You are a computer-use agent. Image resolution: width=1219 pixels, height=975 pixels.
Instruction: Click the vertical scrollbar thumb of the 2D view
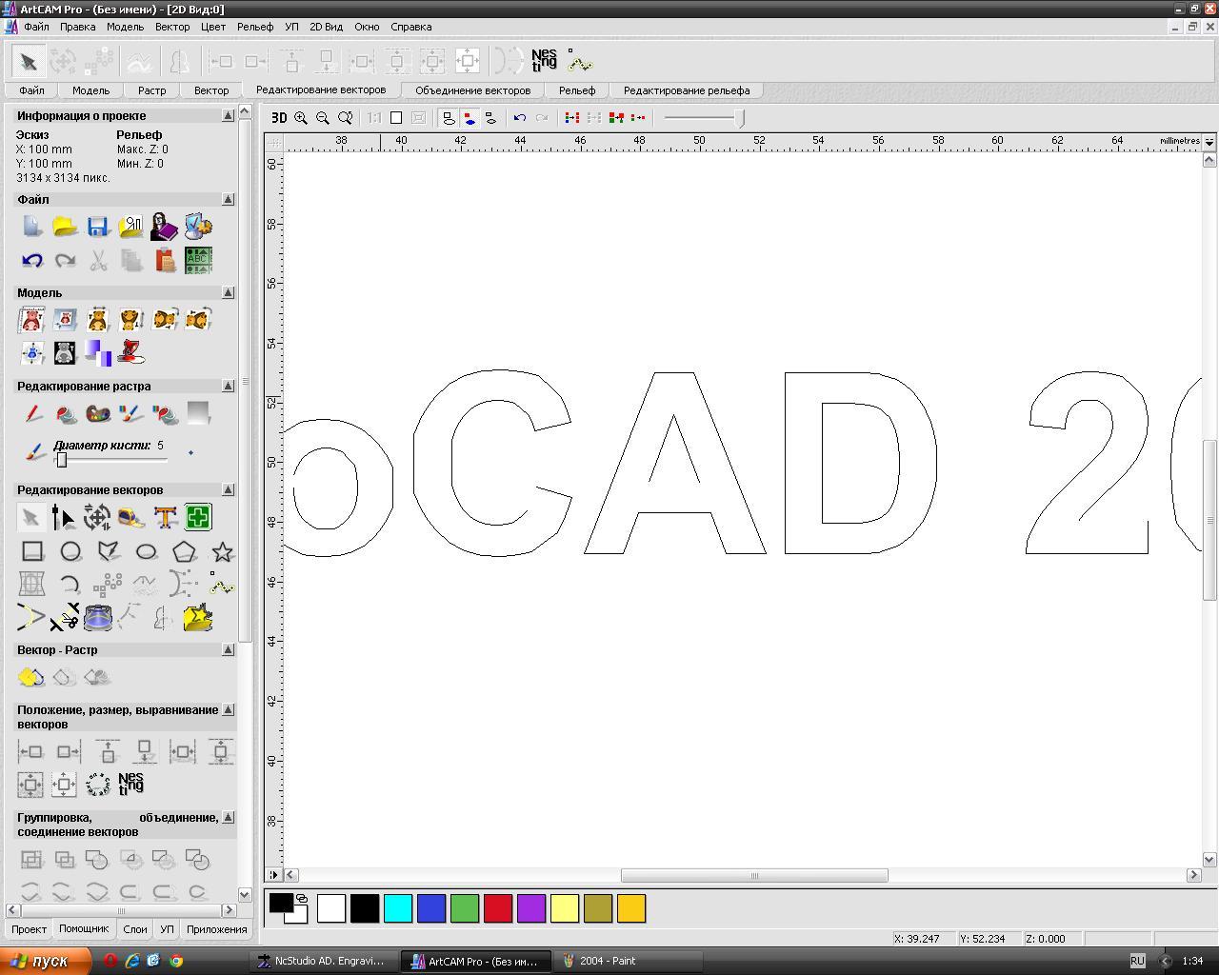[1209, 520]
